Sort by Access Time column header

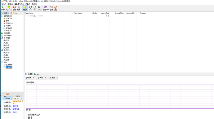(x=117, y=13)
